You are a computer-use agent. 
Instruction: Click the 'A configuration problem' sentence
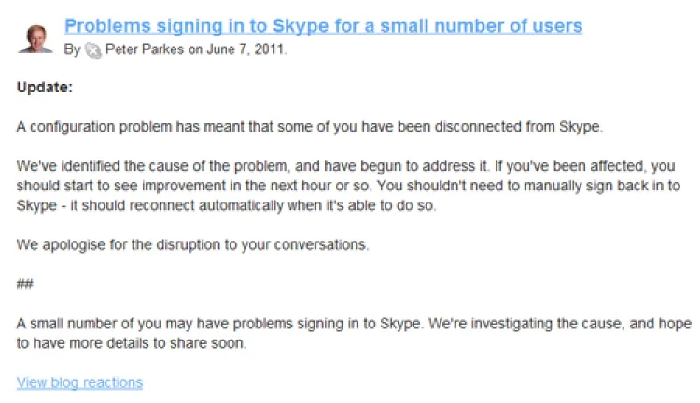click(x=309, y=127)
